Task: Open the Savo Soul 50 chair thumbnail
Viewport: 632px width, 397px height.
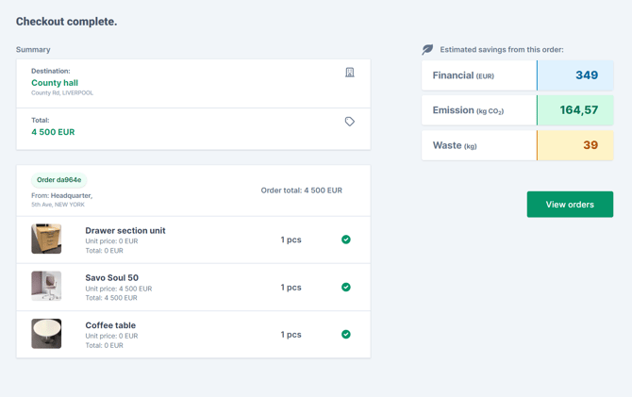Action: pyautogui.click(x=46, y=287)
